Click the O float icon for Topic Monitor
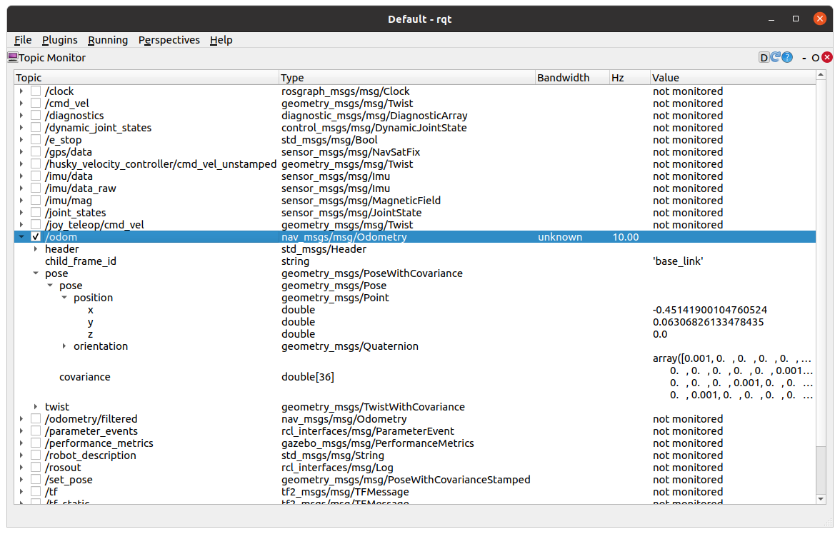The width and height of the screenshot is (840, 534). coord(816,58)
